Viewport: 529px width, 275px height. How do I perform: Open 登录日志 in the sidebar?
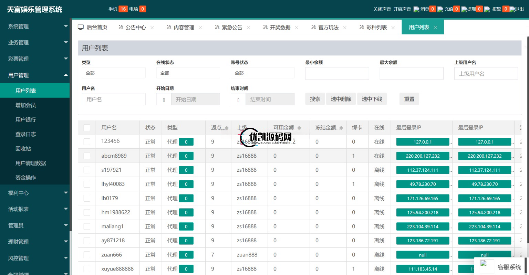[25, 134]
